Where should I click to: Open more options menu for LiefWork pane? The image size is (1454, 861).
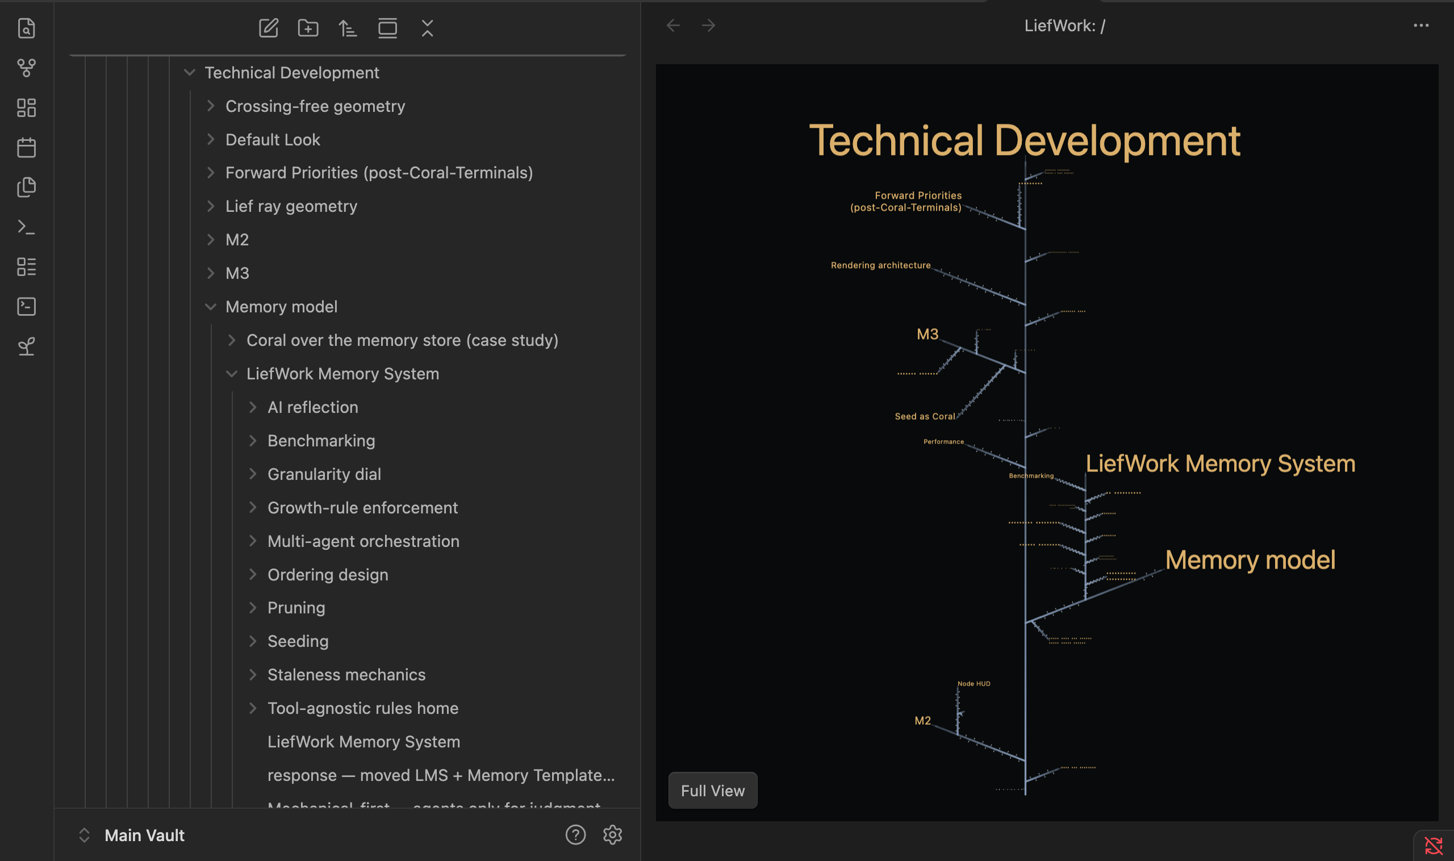[x=1421, y=26]
